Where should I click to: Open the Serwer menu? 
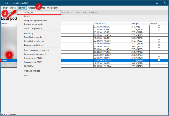pos(5,8)
